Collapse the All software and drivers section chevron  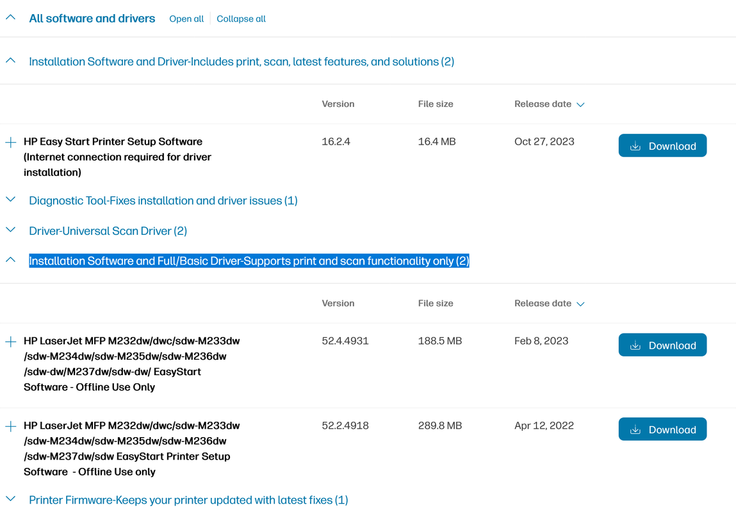pos(10,18)
